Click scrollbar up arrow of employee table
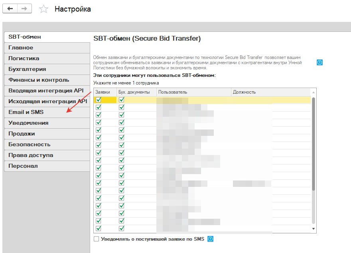This screenshot has width=351, height=253. [314, 92]
